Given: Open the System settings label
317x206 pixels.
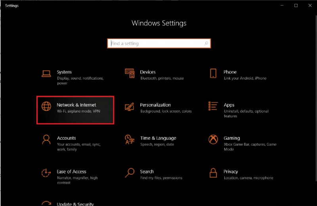Looking at the screenshot, I should click(x=64, y=72).
